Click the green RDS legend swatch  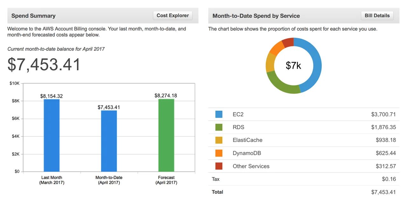coord(219,127)
